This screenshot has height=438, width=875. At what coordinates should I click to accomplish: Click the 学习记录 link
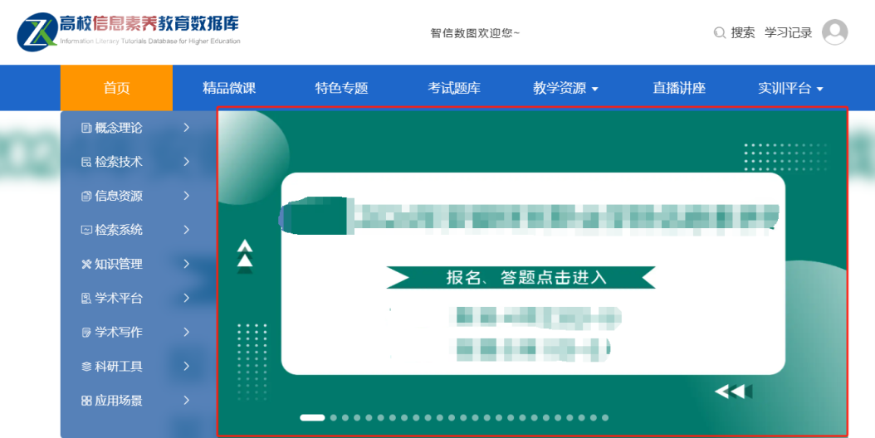pos(788,33)
